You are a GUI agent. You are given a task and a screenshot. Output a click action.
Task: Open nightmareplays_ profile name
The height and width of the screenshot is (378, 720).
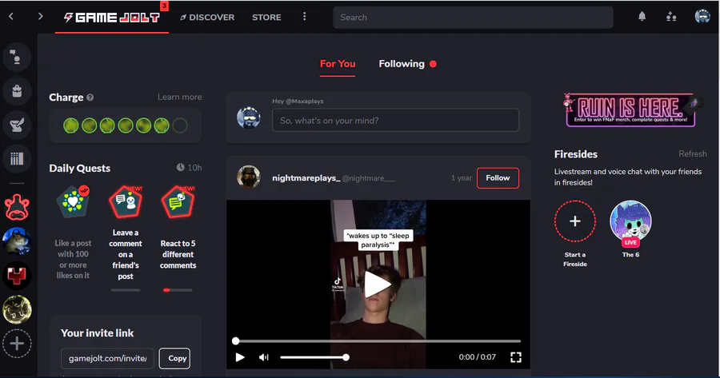coord(306,178)
